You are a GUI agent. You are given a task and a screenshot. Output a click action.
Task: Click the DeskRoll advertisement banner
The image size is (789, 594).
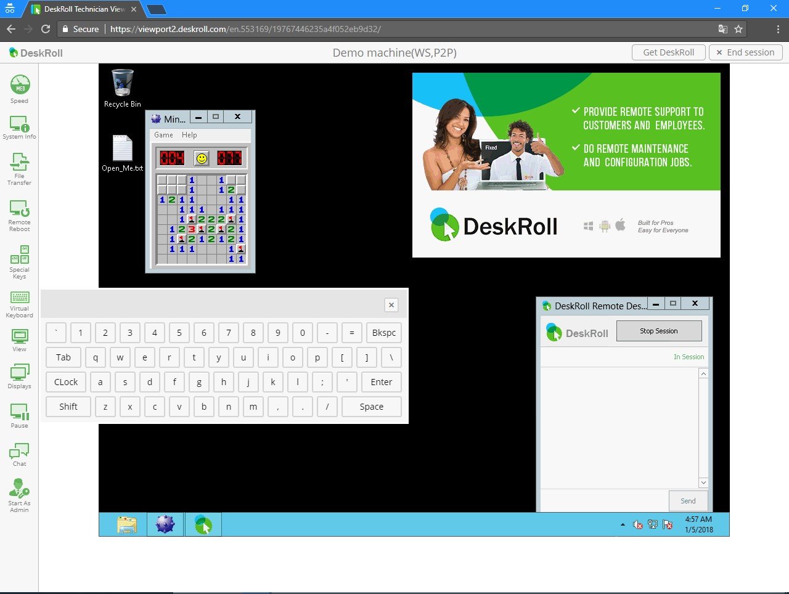pyautogui.click(x=566, y=165)
